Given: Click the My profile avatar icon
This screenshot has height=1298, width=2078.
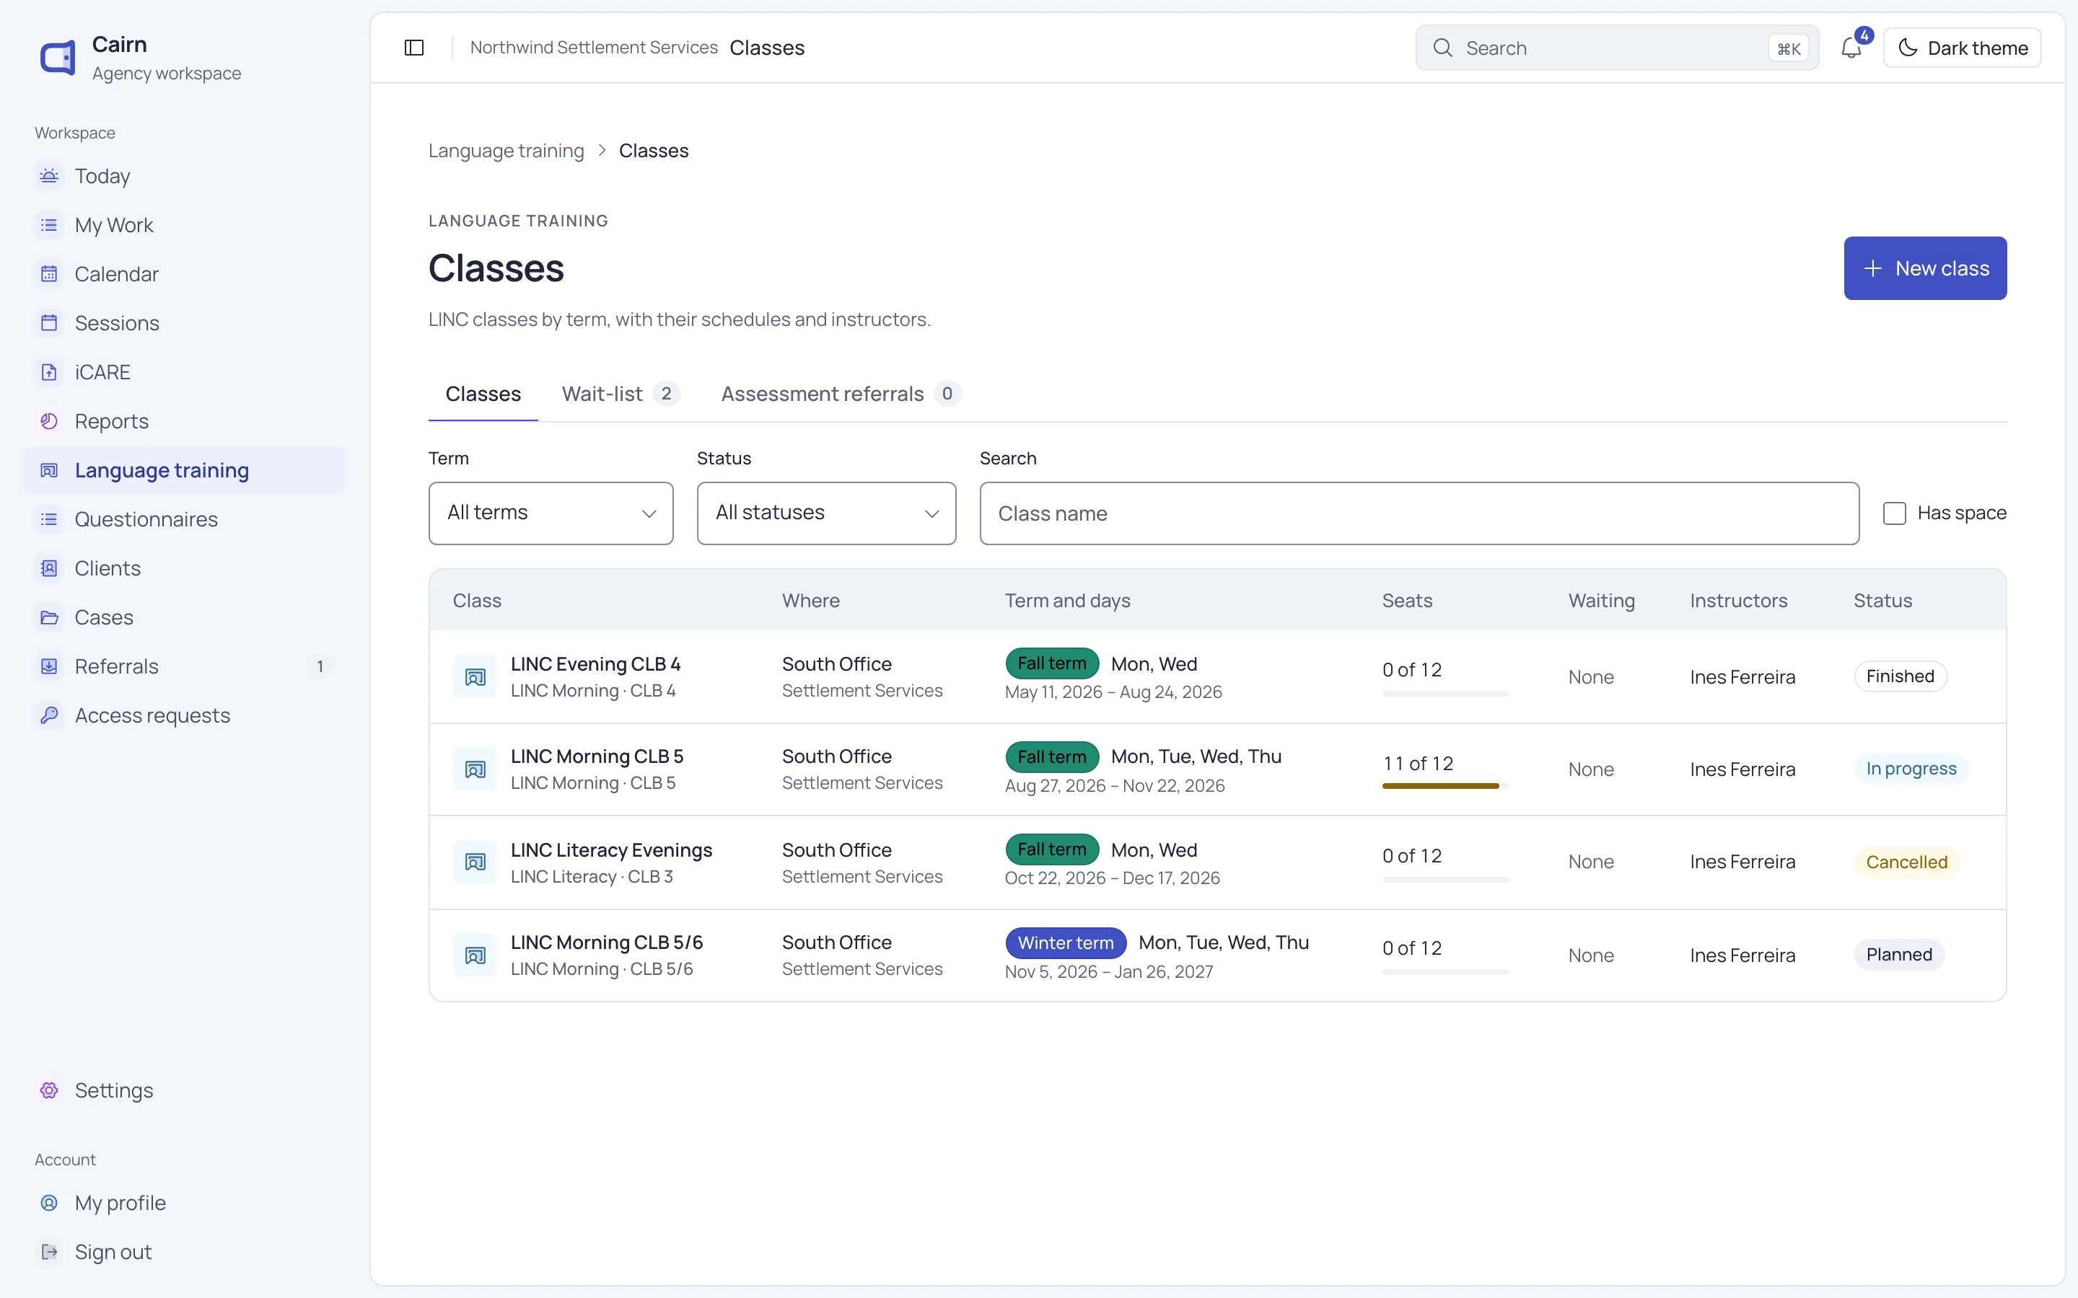Looking at the screenshot, I should 49,1203.
